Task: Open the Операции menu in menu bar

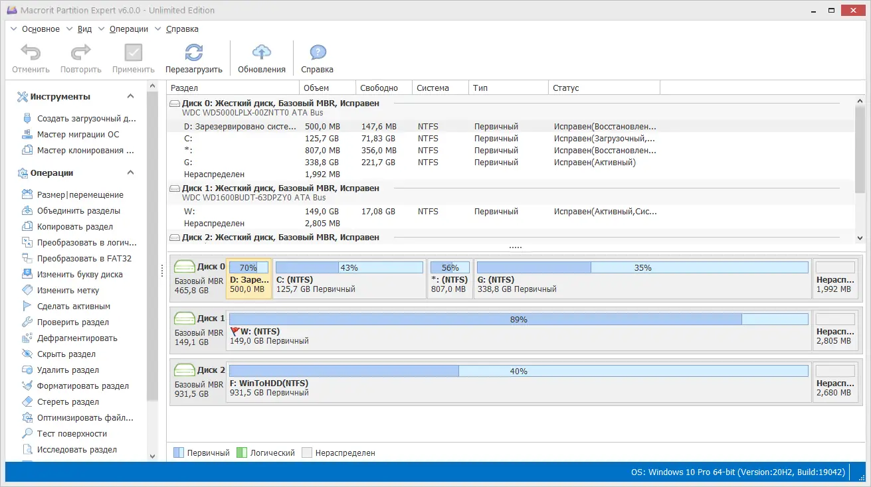Action: 129,29
